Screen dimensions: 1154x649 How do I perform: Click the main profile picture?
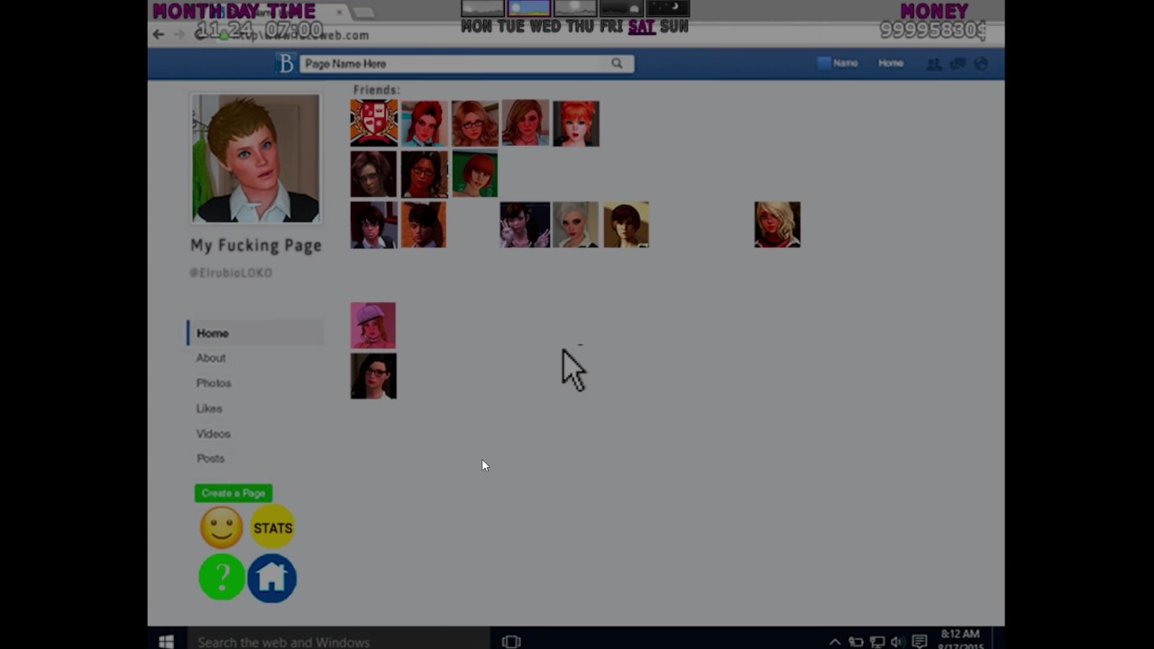tap(255, 158)
